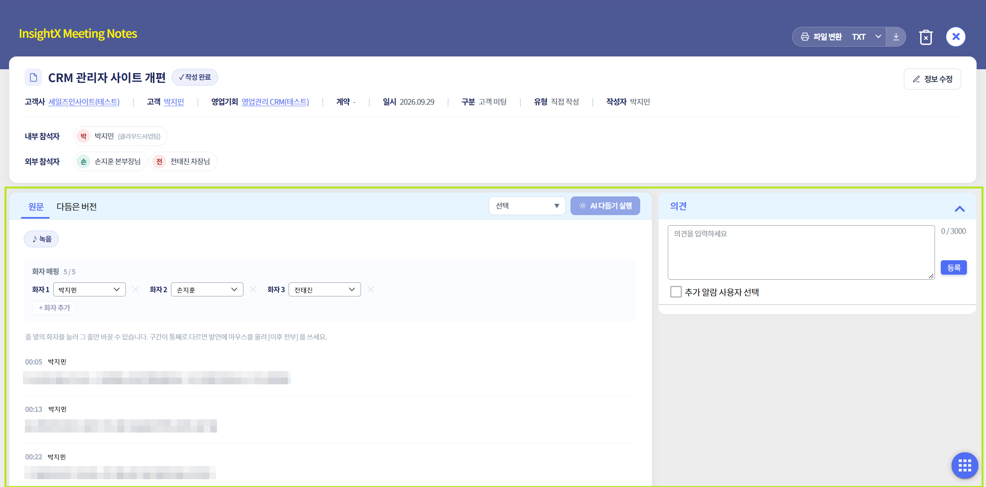This screenshot has height=487, width=986.
Task: Click speaker 박지민 at timestamp 00:22
Action: pos(57,457)
